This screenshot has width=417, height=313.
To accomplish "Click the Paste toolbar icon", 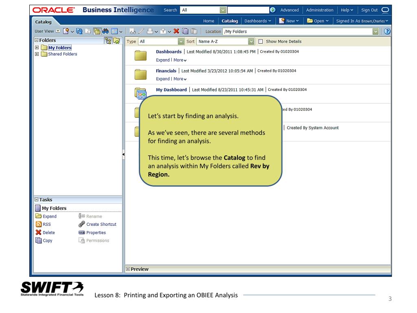I will pos(194,31).
